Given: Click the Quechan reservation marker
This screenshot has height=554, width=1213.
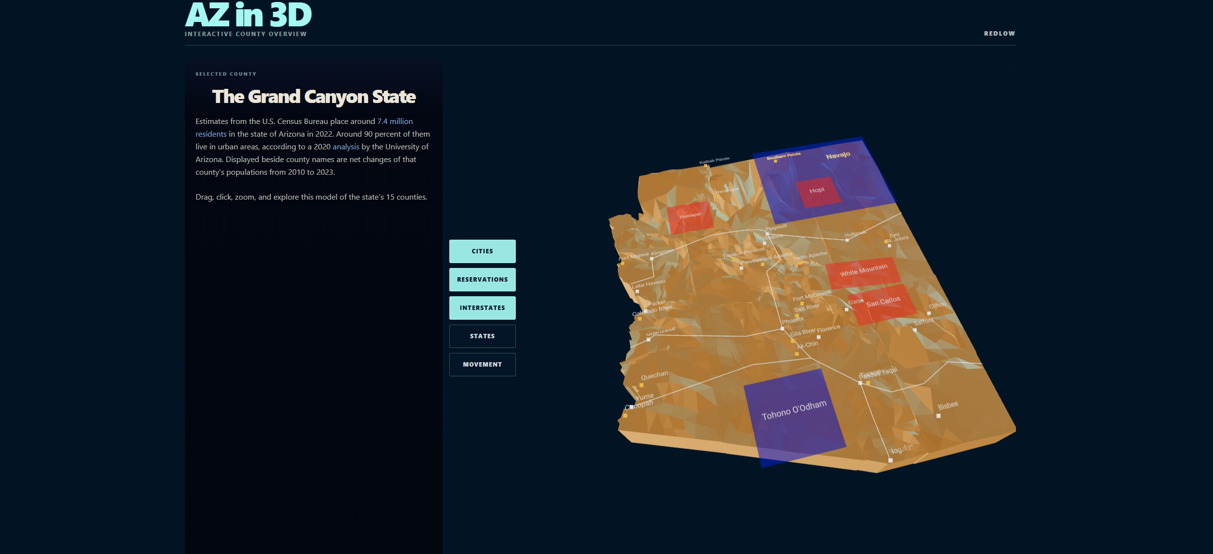Looking at the screenshot, I should click(641, 385).
